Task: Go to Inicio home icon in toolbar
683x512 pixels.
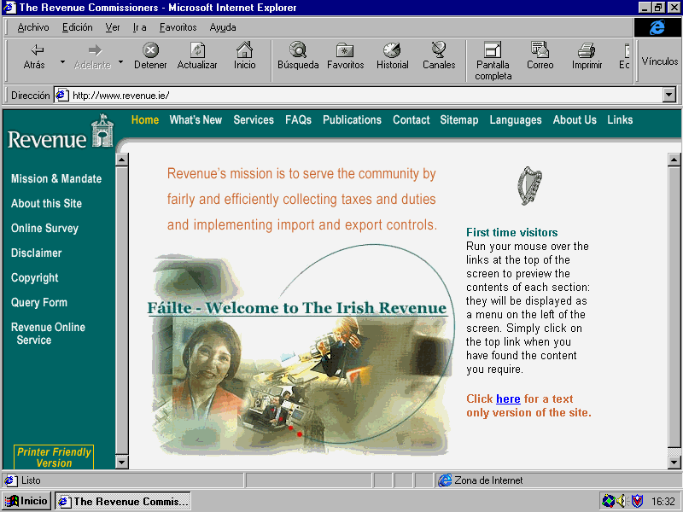Action: (x=244, y=50)
